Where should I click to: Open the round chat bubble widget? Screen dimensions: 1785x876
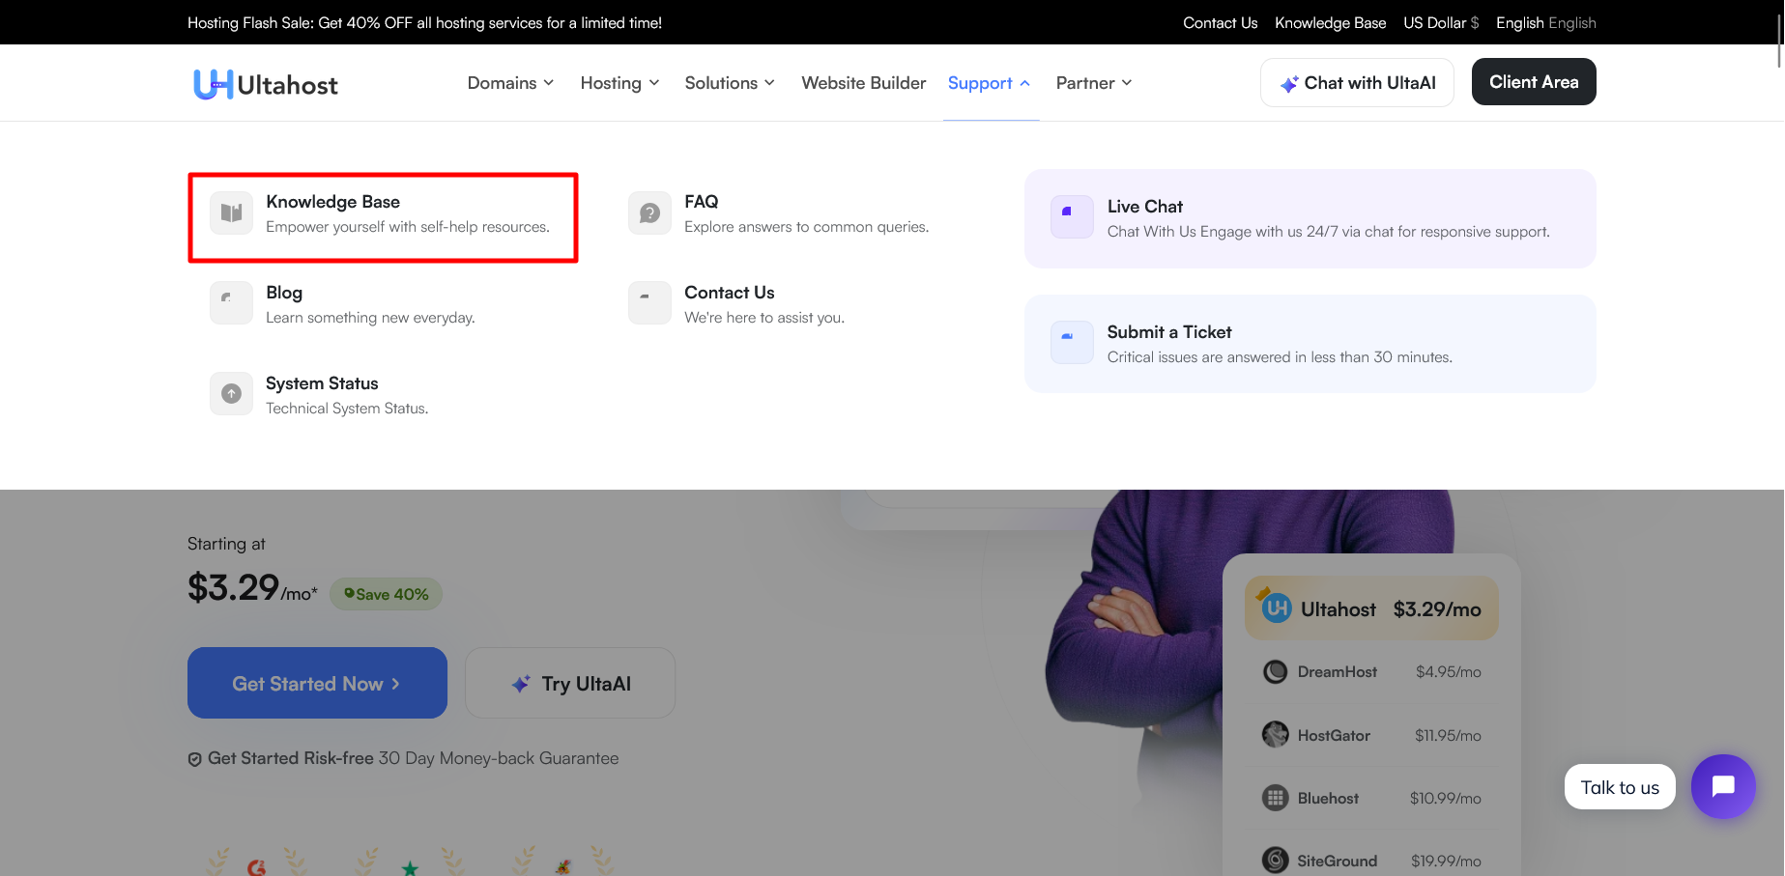1723,786
